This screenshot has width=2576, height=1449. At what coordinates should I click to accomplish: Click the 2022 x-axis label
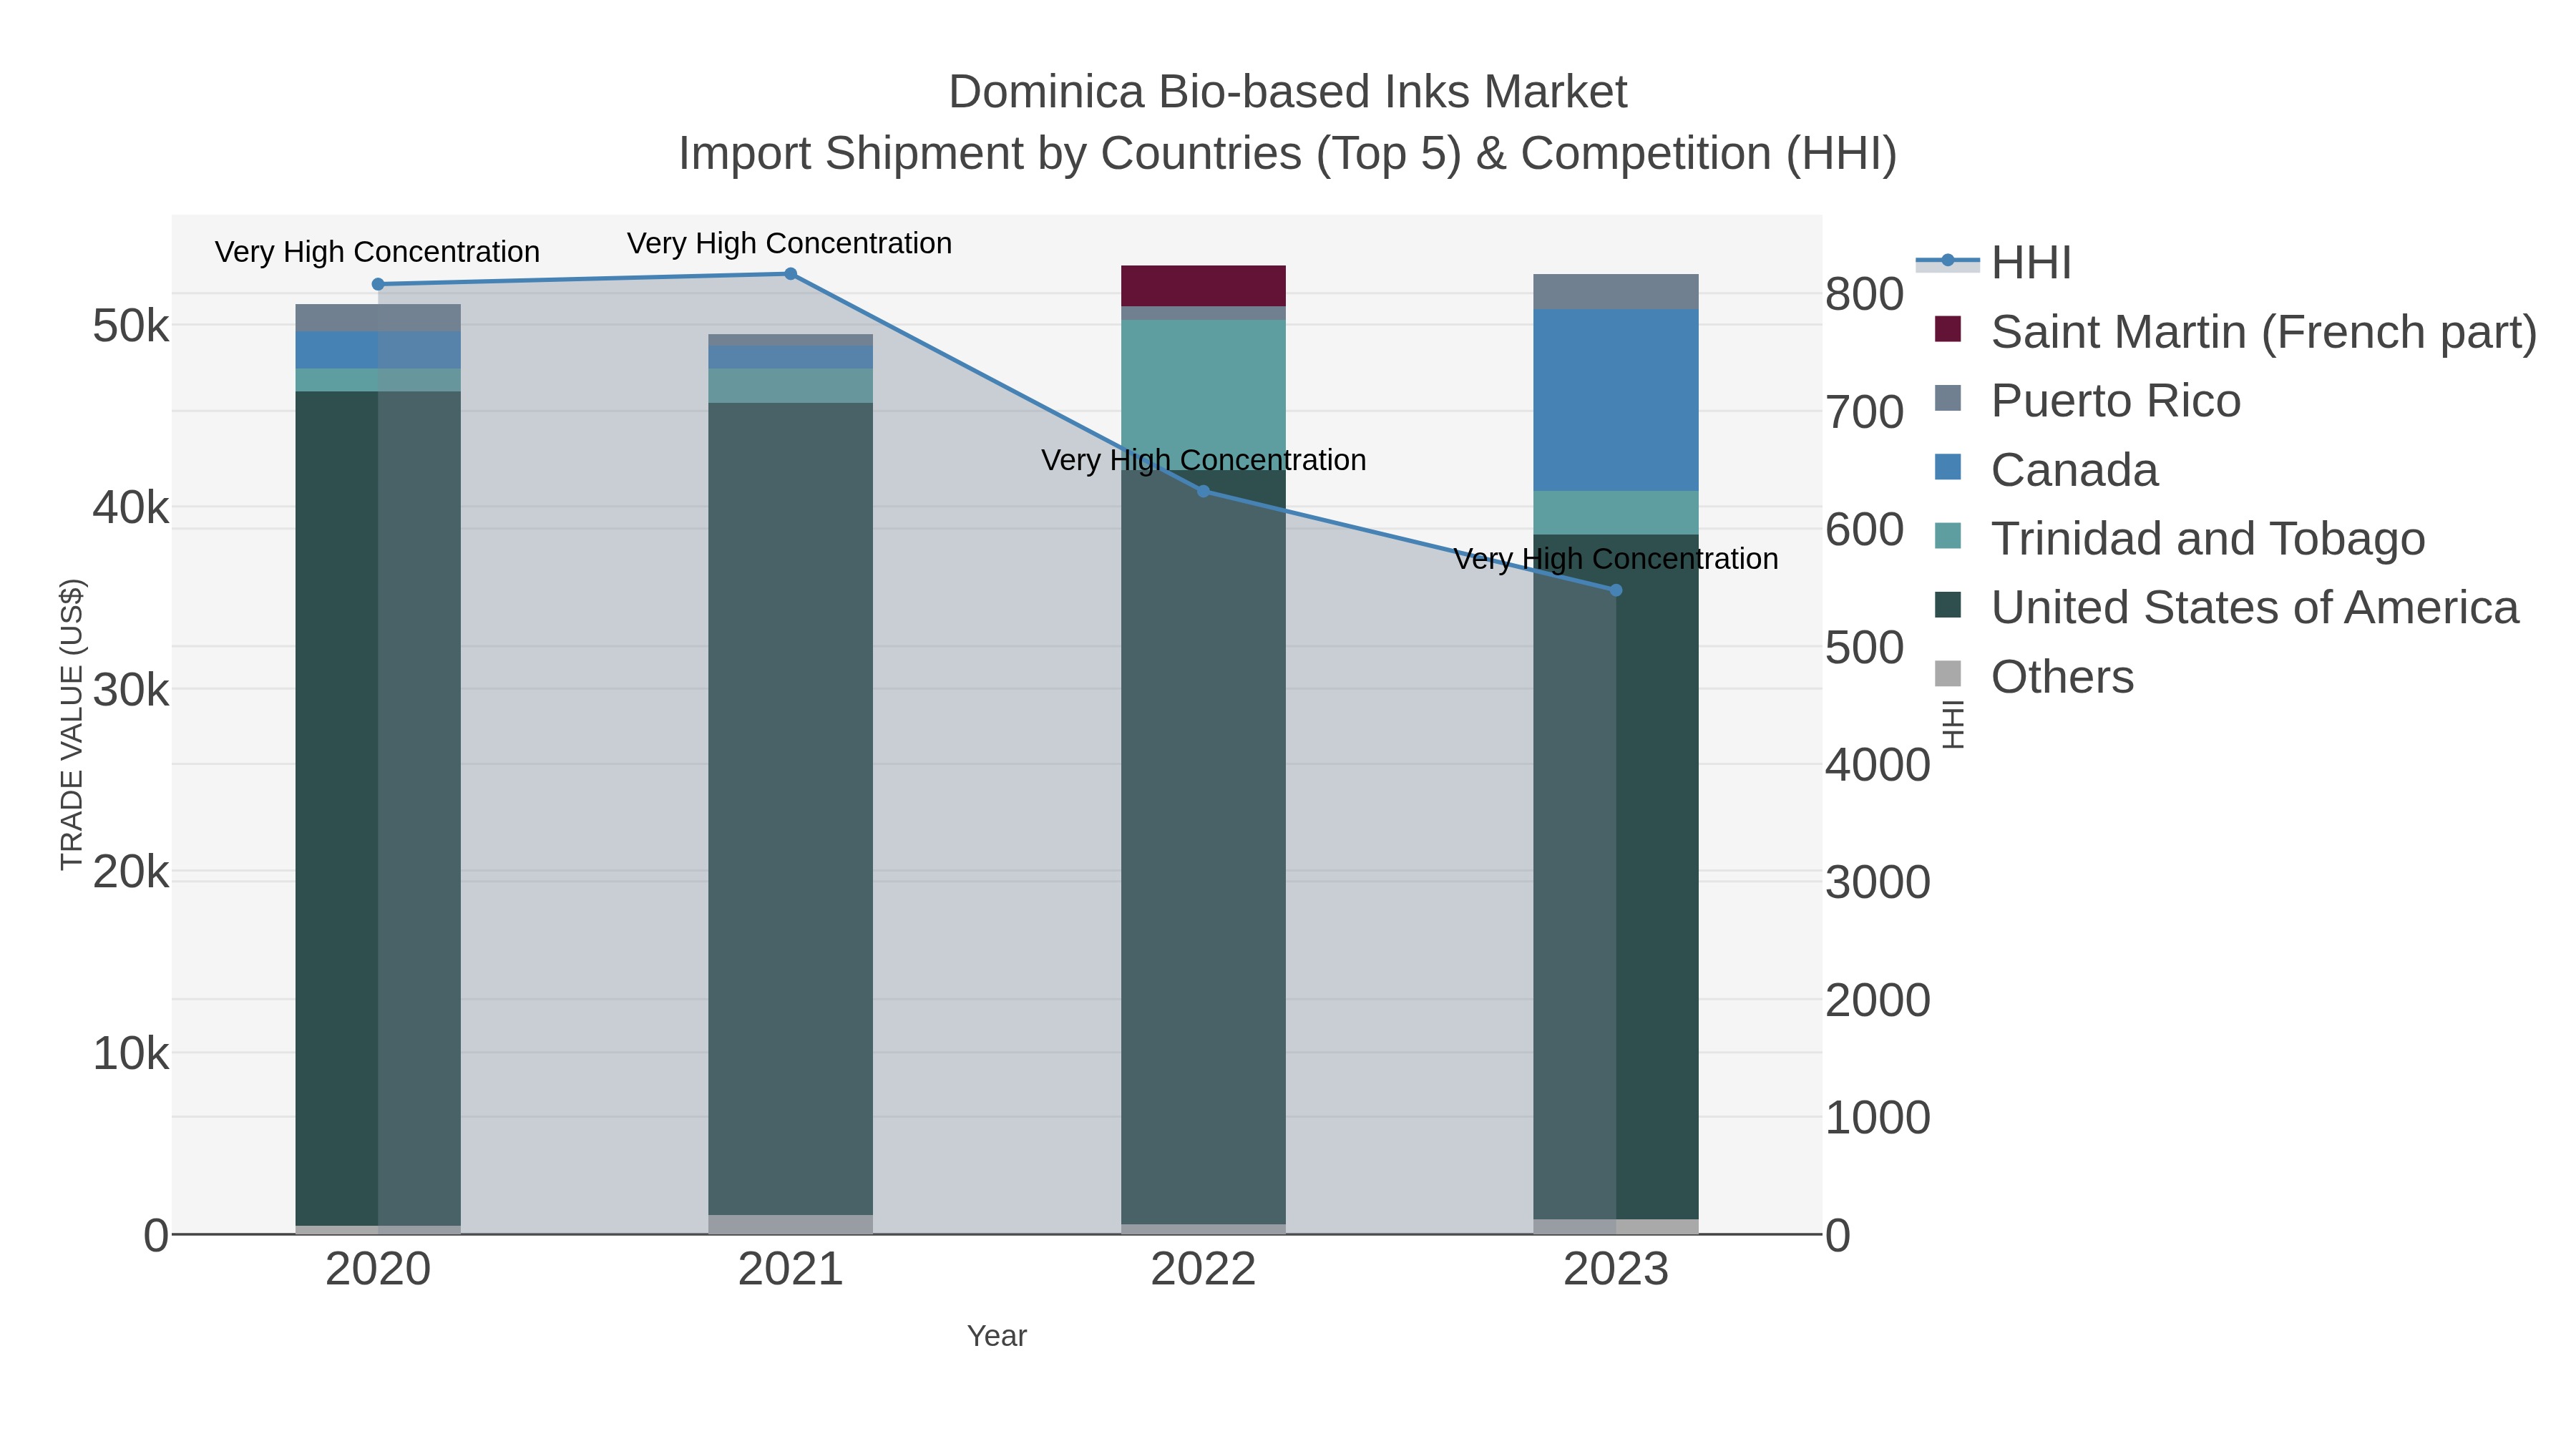[x=1203, y=1270]
